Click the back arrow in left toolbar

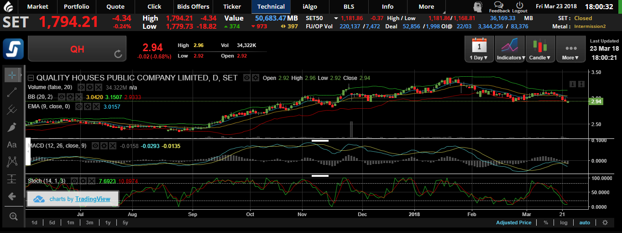click(x=12, y=196)
